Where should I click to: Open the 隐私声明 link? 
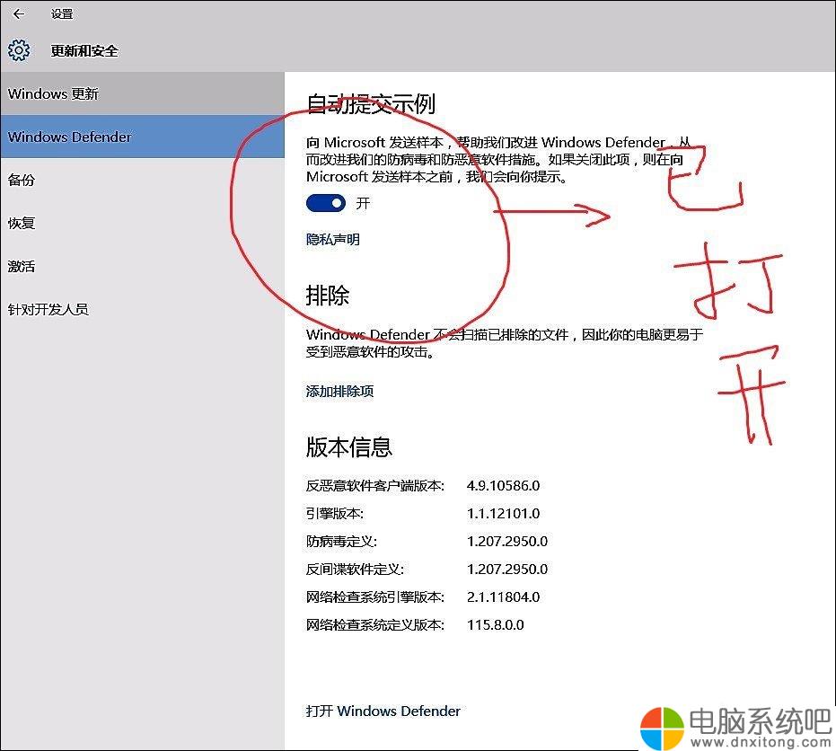coord(332,240)
